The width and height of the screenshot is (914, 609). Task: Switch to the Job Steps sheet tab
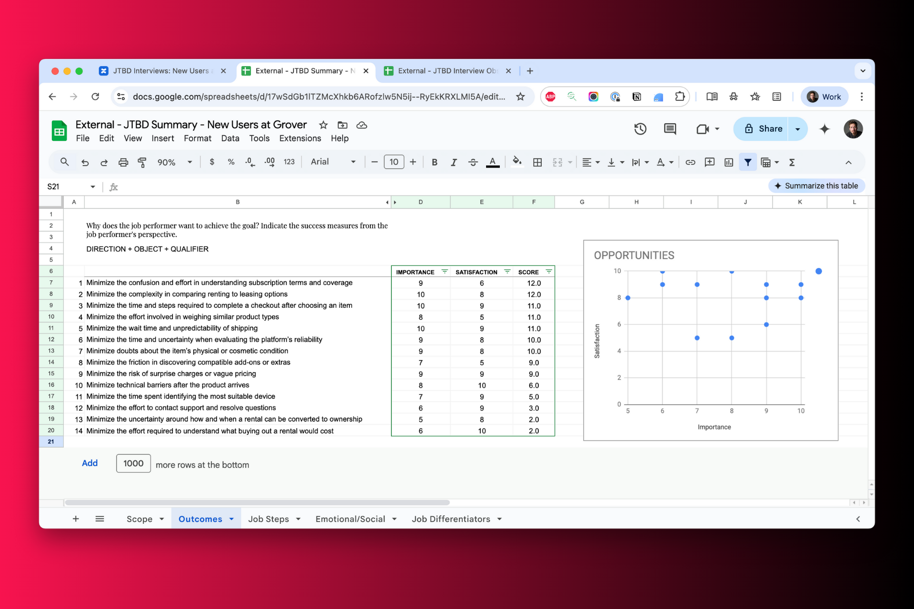pos(268,519)
